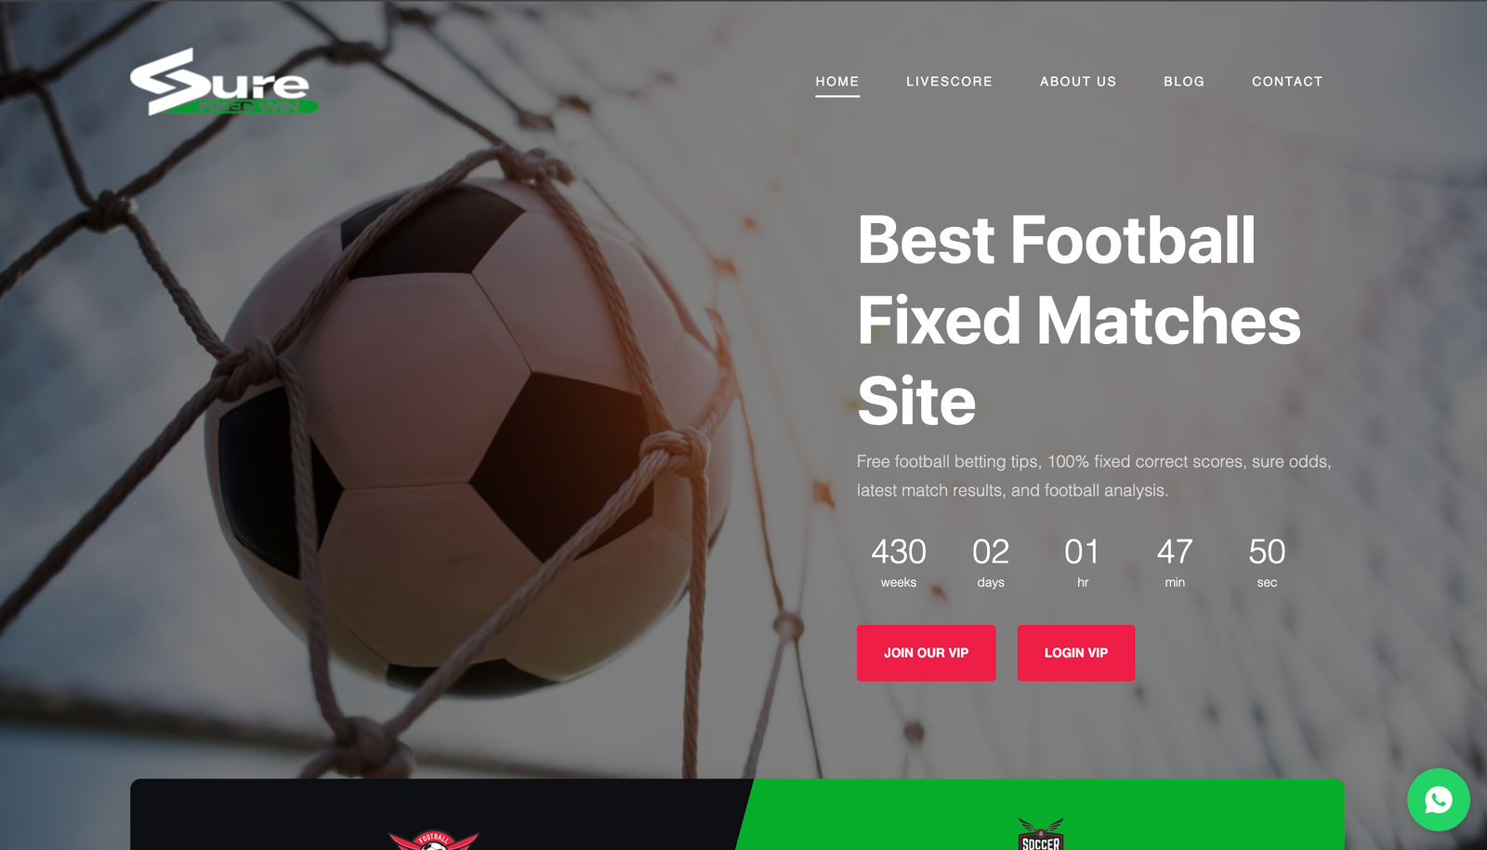
Task: Click the red Football winged badge
Action: [433, 840]
